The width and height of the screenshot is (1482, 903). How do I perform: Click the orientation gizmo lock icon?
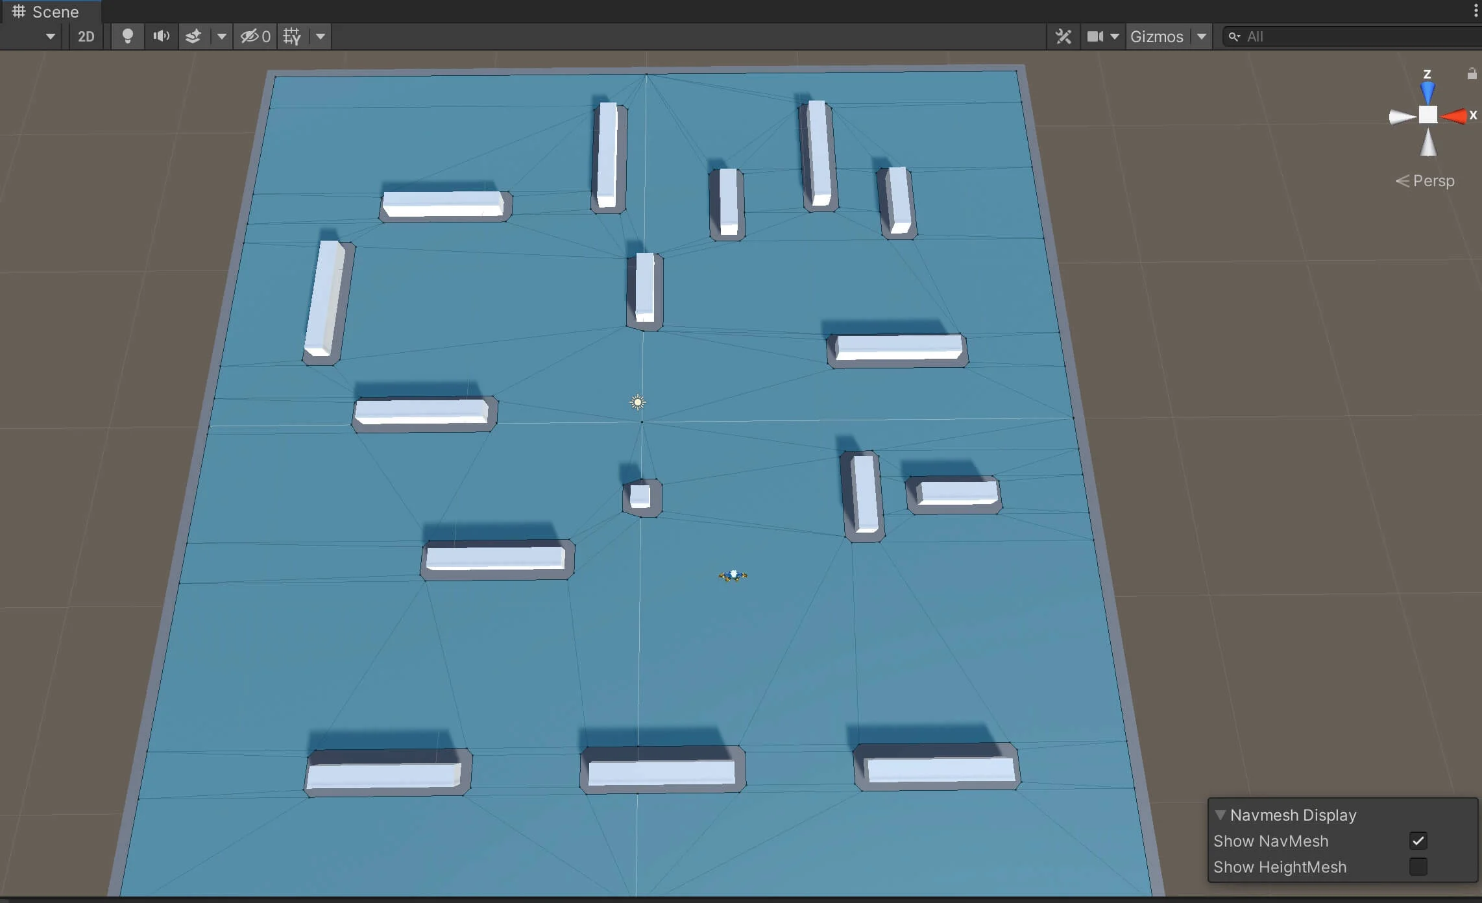(1472, 73)
